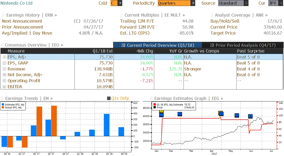Click the Nintendo Co Ltd title

click(x=16, y=3)
